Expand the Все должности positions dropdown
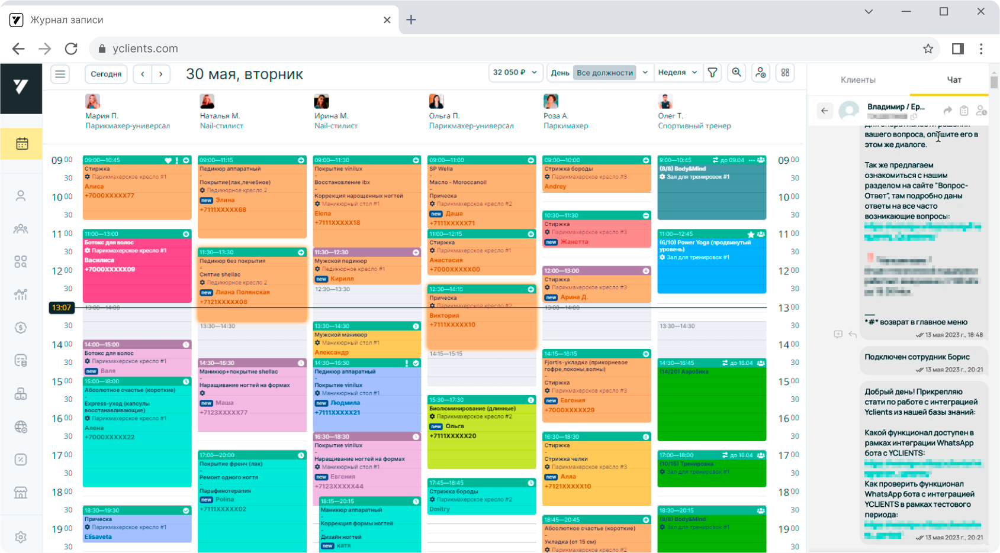 click(x=645, y=73)
